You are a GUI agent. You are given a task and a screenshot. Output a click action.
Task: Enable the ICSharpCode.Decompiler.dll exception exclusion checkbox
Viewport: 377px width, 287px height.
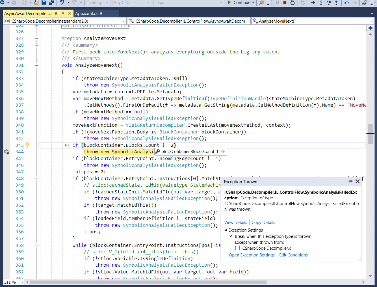[x=237, y=248]
